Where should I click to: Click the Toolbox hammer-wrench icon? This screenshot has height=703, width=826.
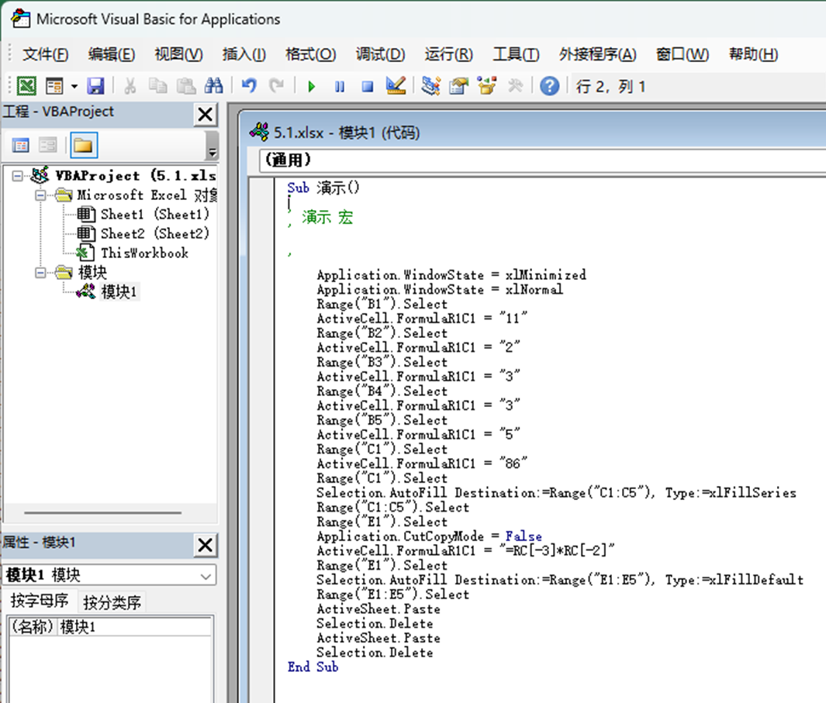point(515,86)
